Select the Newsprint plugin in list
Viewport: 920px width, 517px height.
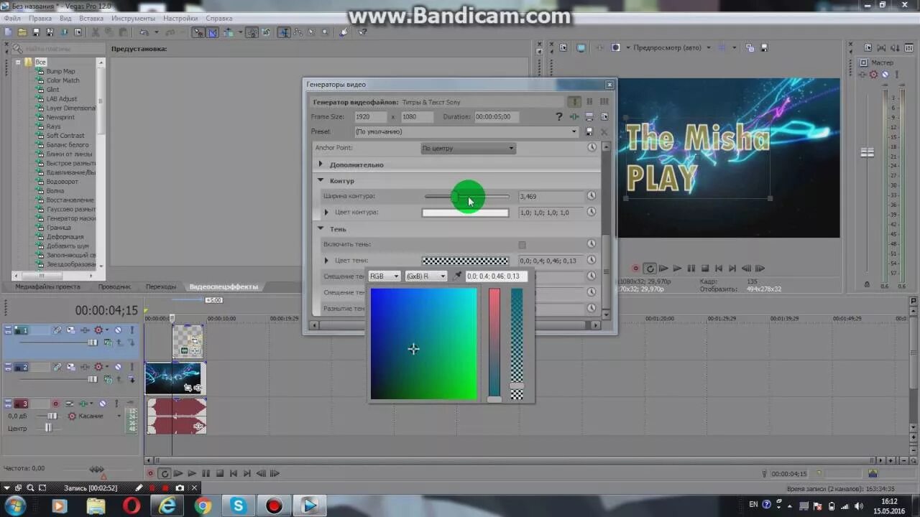click(x=60, y=117)
